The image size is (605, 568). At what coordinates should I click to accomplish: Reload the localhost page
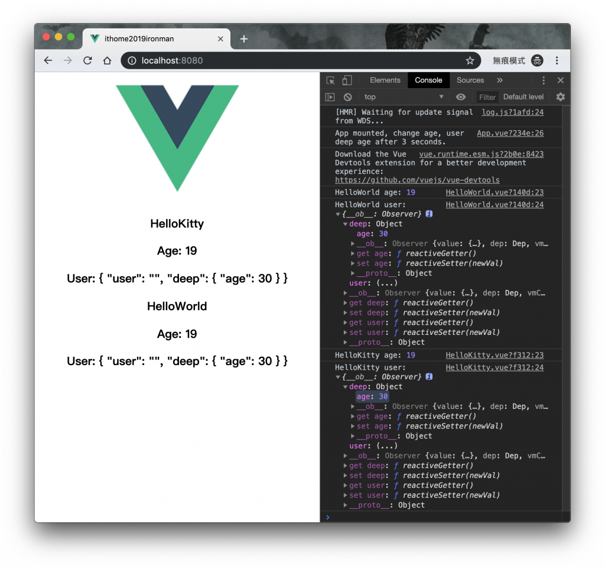[x=87, y=61]
